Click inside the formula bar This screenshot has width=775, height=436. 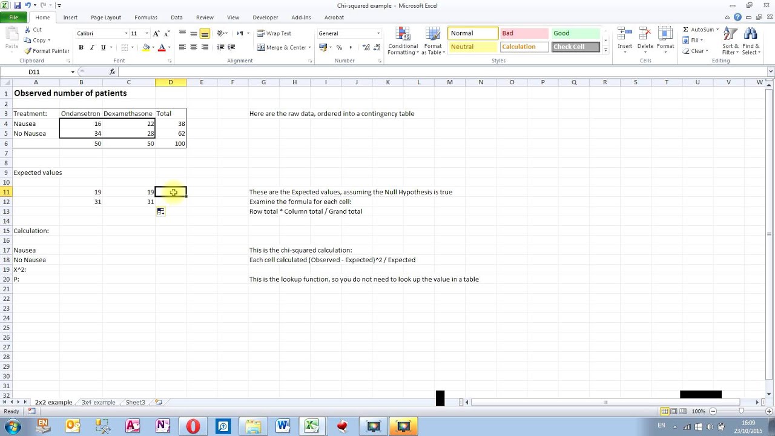(x=442, y=71)
